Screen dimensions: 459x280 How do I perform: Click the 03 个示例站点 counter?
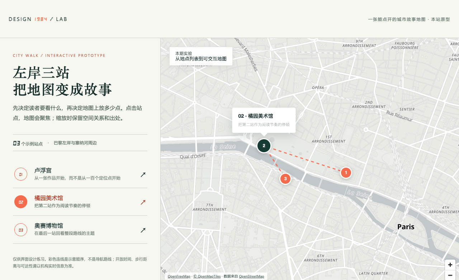pos(28,143)
